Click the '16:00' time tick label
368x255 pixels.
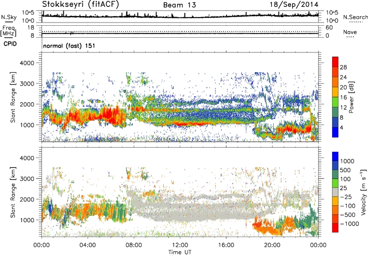point(226,245)
